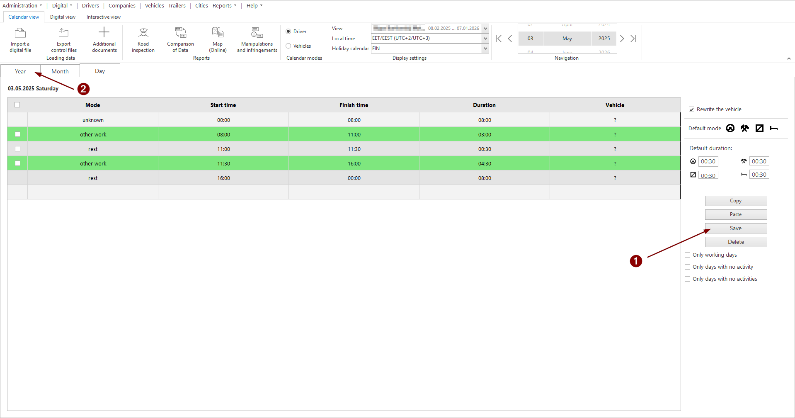795x418 pixels.
Task: Collapse the ribbon with the chevron
Action: point(789,58)
